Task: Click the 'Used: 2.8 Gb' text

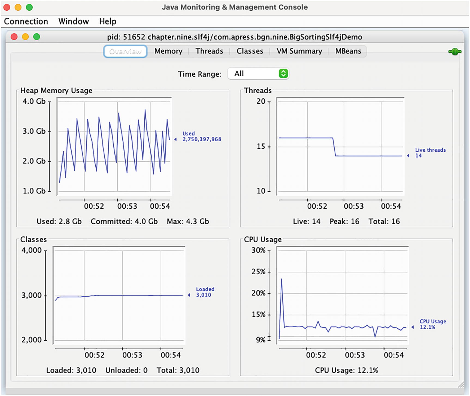Action: pos(59,221)
